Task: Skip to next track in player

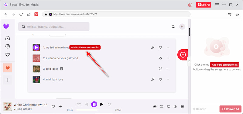Action: [x=102, y=104]
